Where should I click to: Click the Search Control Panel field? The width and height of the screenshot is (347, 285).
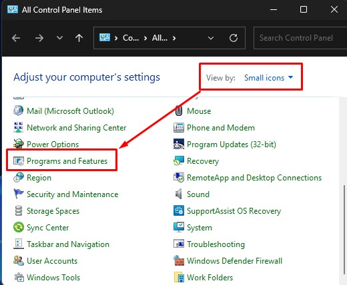[x=300, y=38]
